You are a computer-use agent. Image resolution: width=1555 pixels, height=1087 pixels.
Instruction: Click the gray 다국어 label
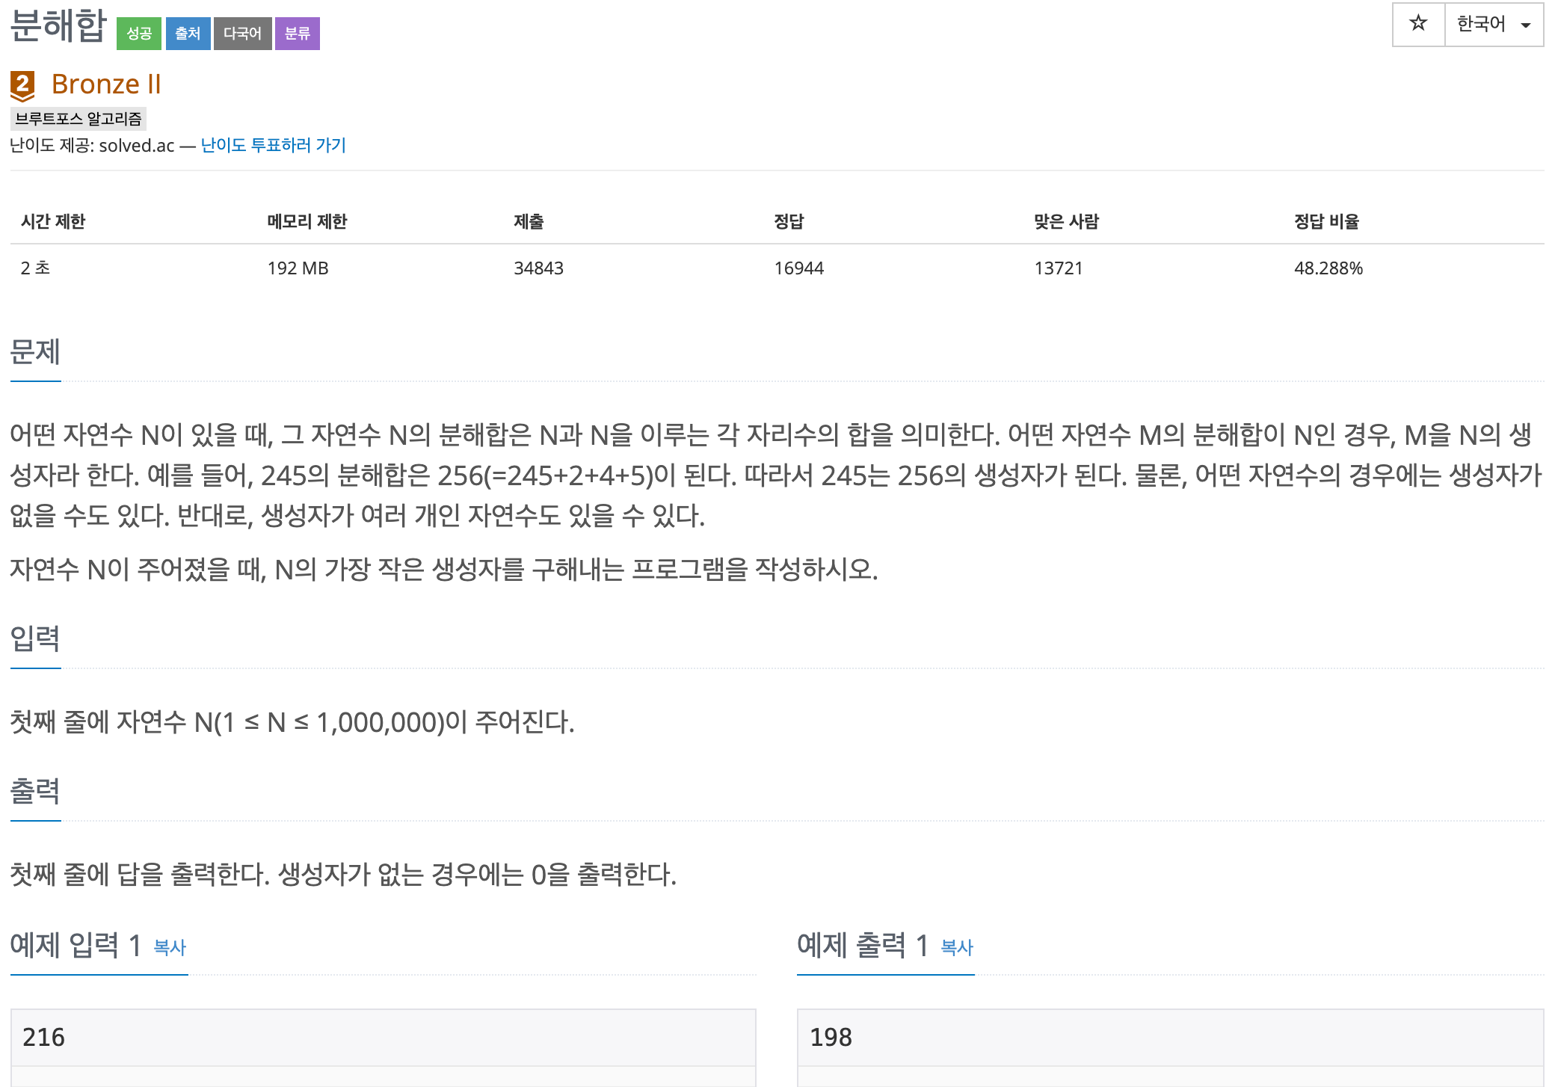pyautogui.click(x=242, y=34)
